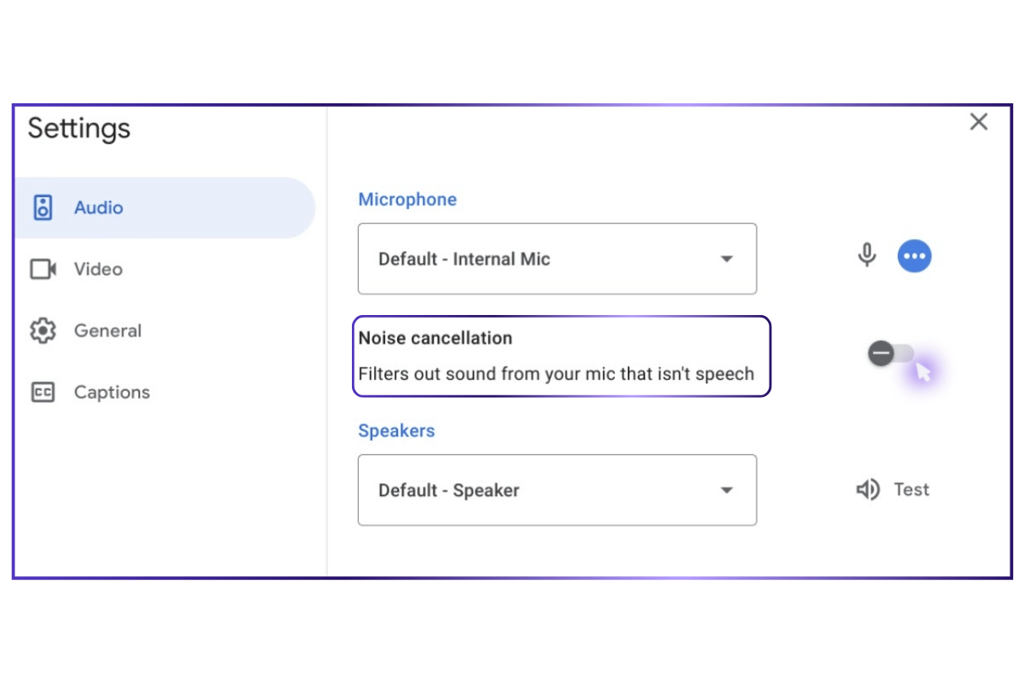The height and width of the screenshot is (683, 1025).
Task: Click the Test speakers button
Action: tap(893, 489)
